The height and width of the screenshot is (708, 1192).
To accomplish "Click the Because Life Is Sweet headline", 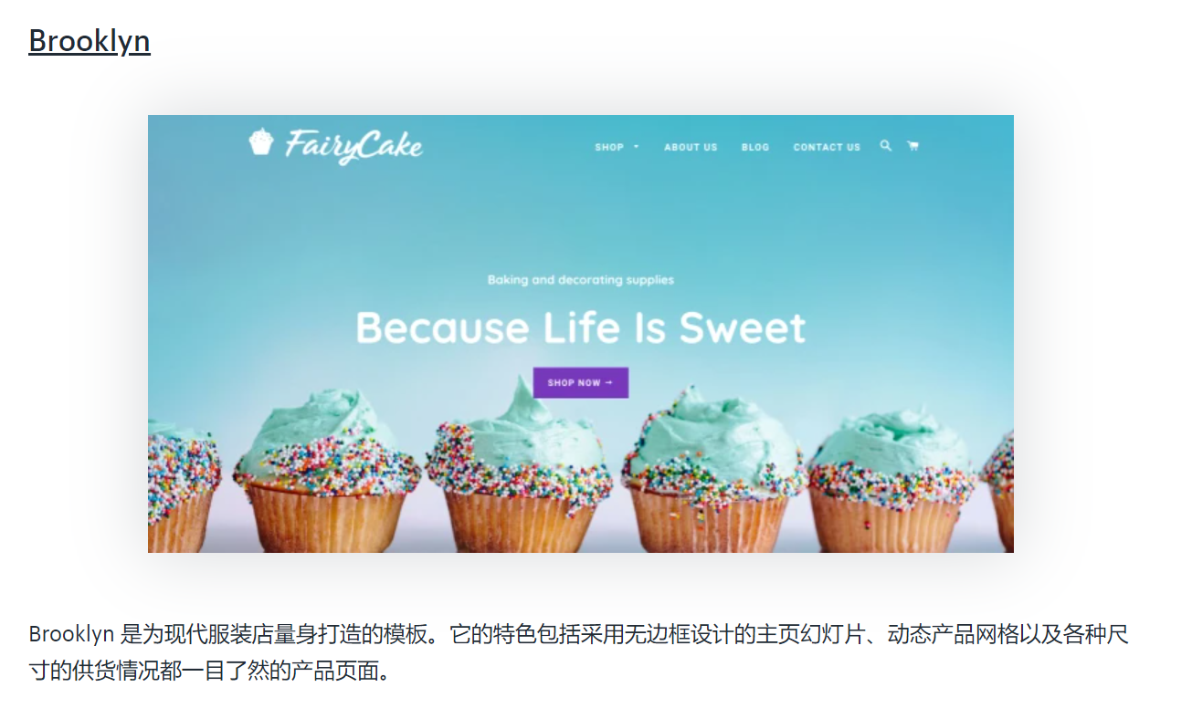I will pos(581,328).
